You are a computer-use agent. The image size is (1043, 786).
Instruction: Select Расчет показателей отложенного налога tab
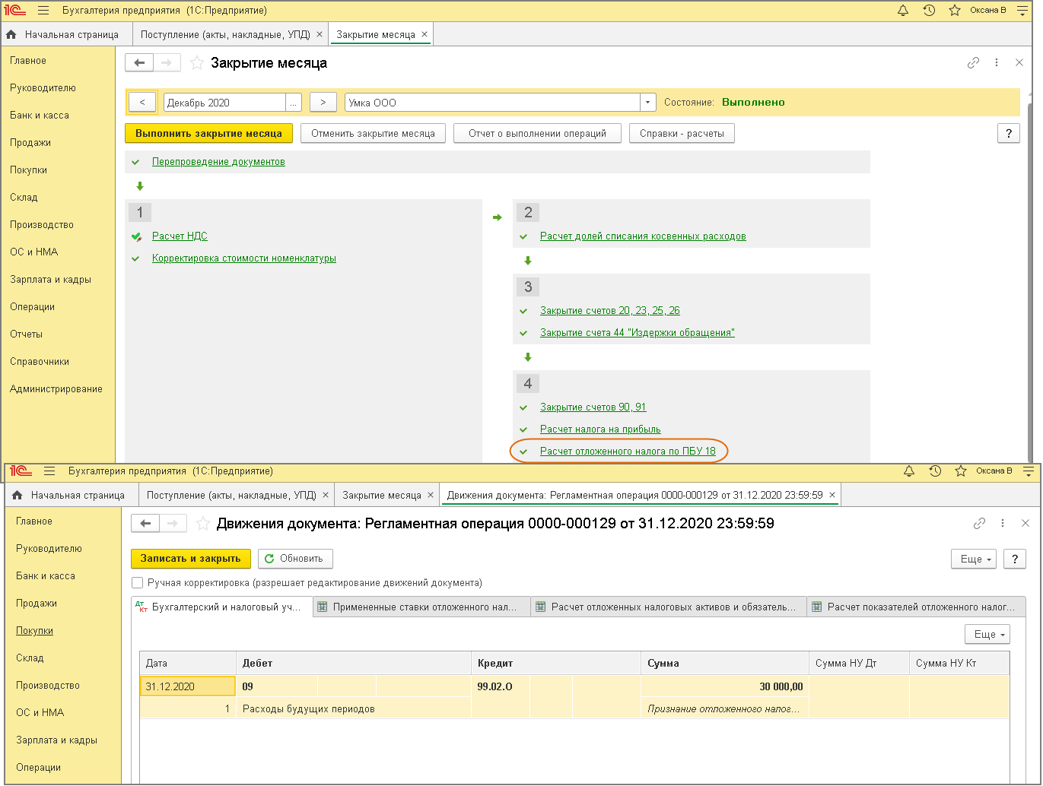pyautogui.click(x=917, y=607)
